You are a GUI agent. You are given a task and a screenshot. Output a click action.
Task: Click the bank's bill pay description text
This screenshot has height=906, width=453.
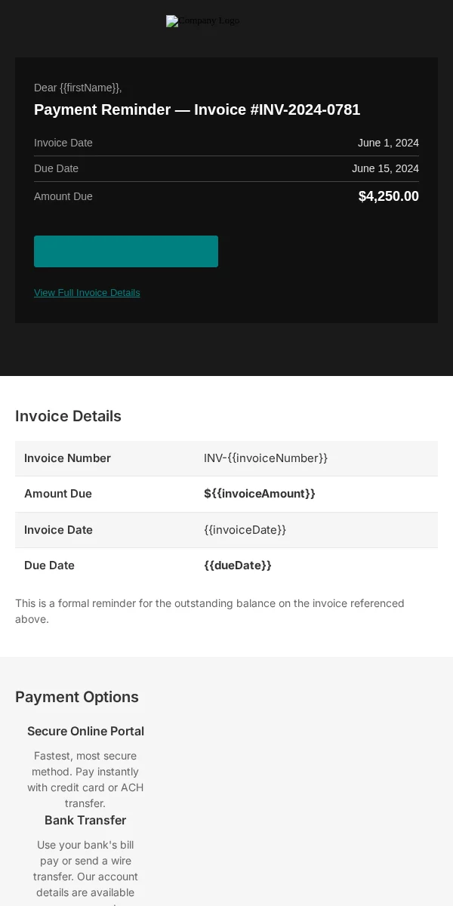[85, 872]
